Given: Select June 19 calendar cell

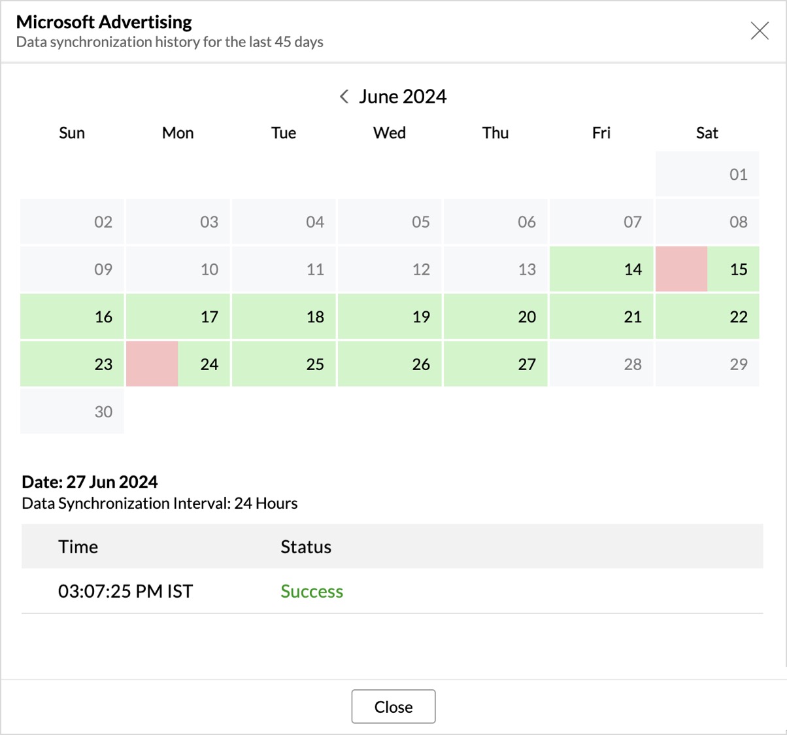Looking at the screenshot, I should pos(390,316).
